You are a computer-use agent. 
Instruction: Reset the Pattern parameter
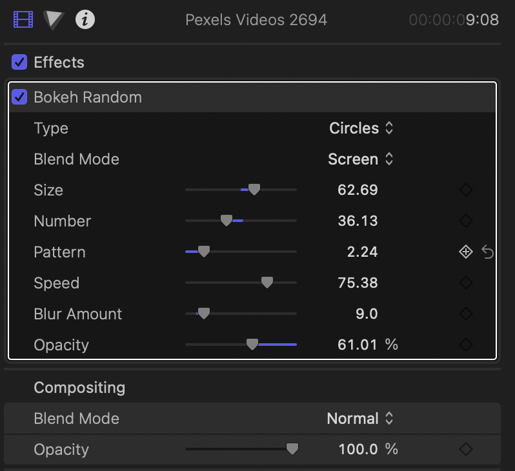[x=488, y=252]
